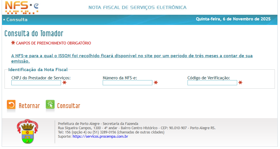
Task: Focus the Número da NFS-e input field
Action: 127,83
